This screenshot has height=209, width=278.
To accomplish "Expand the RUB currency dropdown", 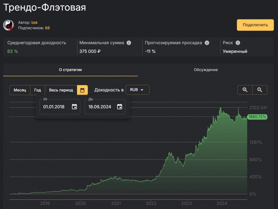I will click(137, 90).
